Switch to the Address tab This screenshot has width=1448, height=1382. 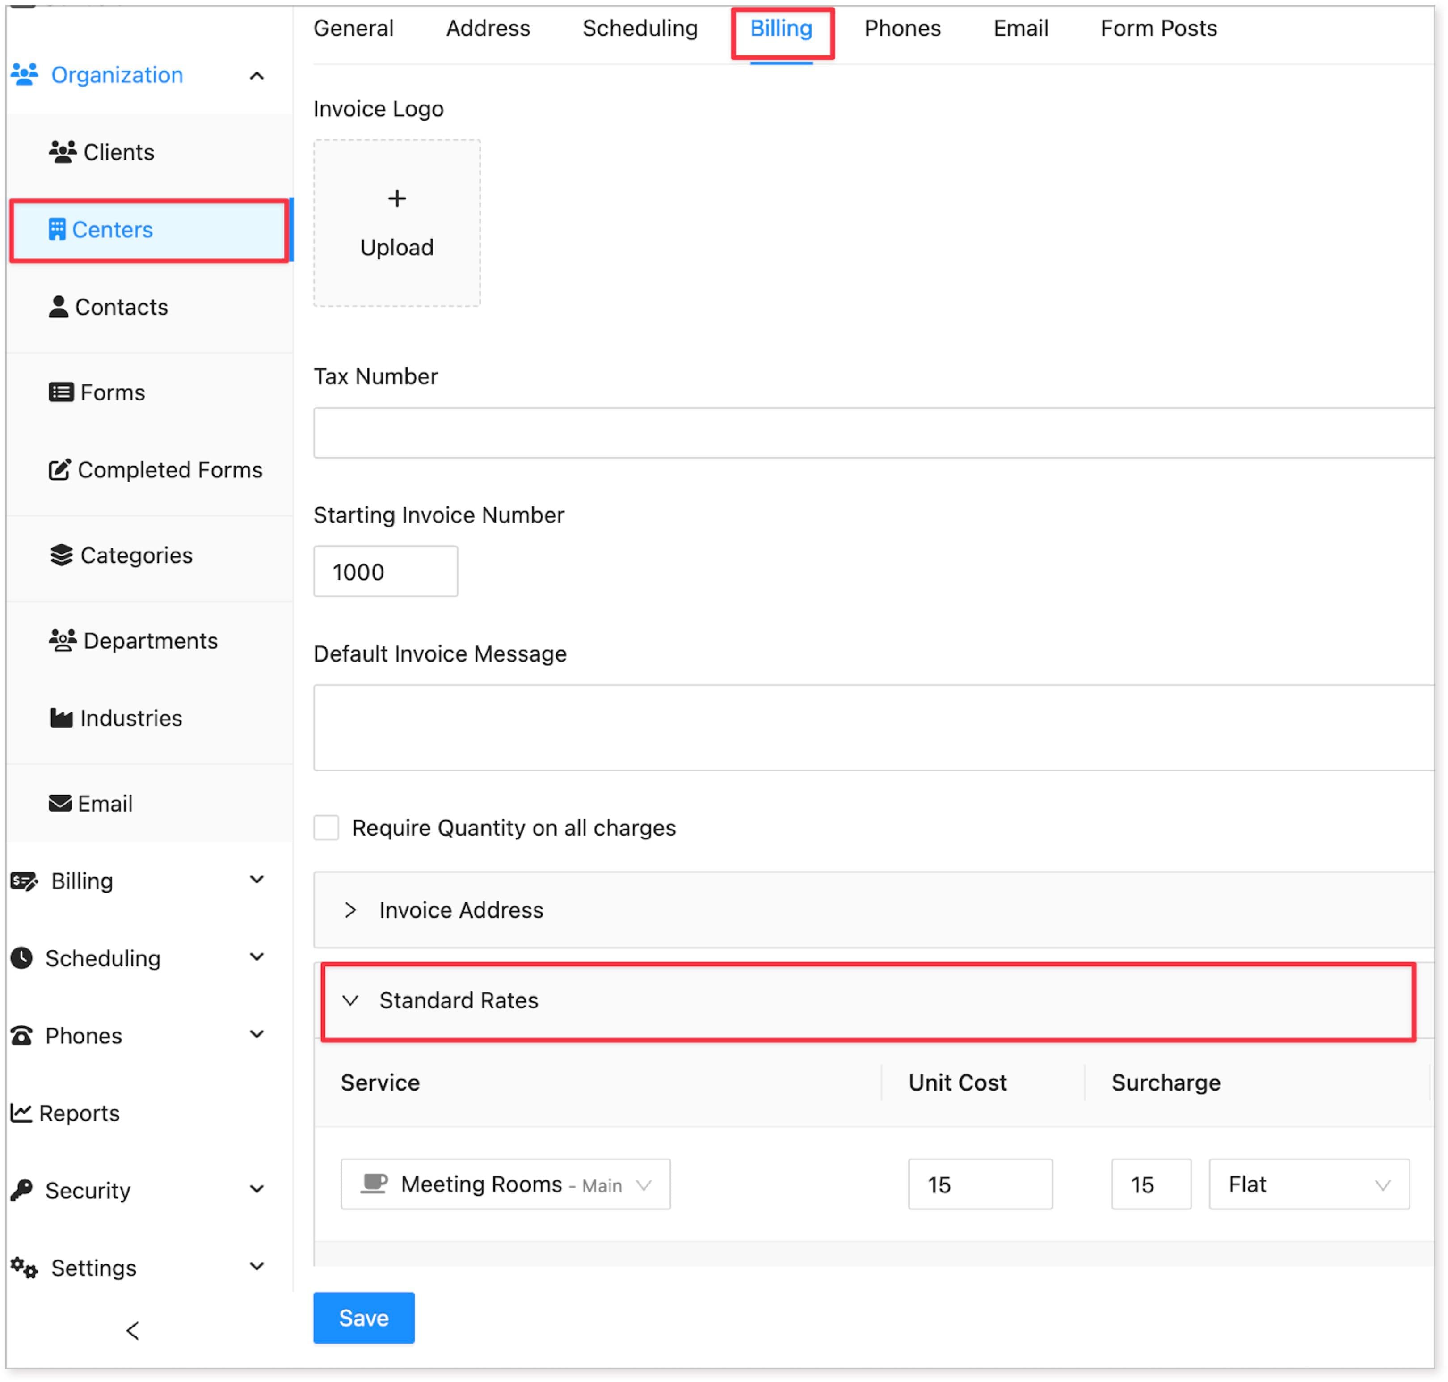(488, 28)
